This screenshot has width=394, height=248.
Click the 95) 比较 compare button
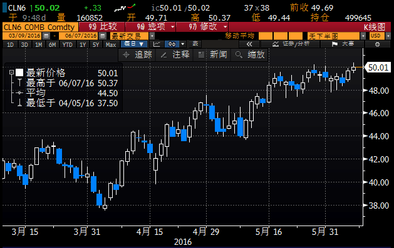coord(101,27)
